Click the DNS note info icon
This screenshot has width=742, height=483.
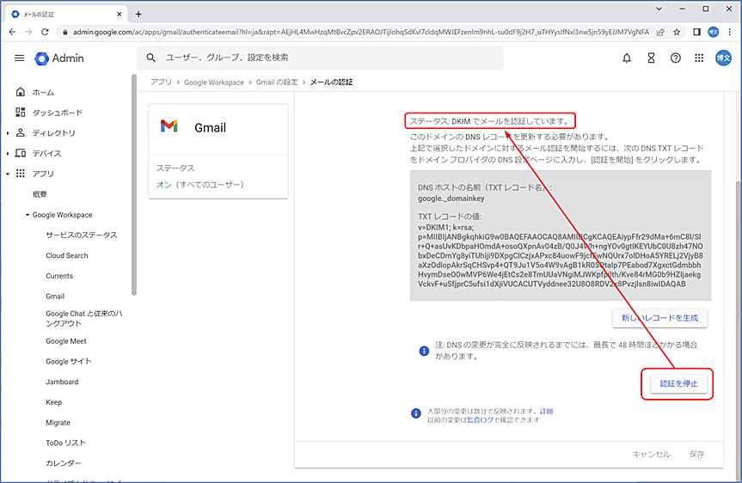point(424,351)
